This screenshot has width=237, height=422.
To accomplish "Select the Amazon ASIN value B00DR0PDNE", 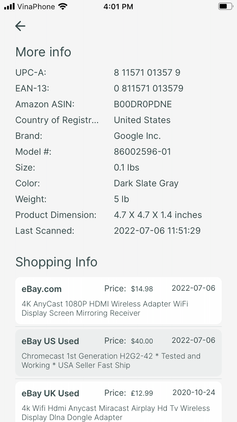I will (x=143, y=104).
